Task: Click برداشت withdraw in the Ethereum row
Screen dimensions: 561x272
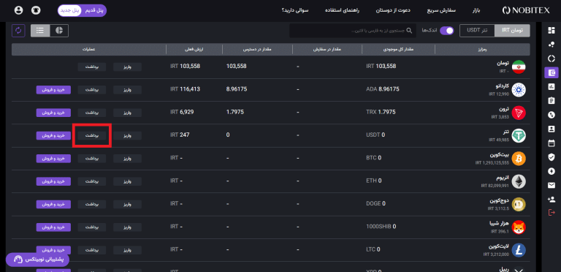Action: [92, 181]
